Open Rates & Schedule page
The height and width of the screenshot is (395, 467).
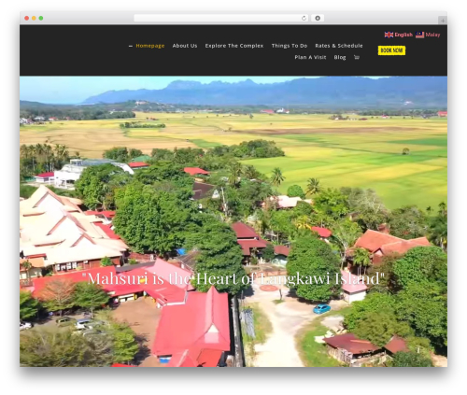(x=339, y=46)
